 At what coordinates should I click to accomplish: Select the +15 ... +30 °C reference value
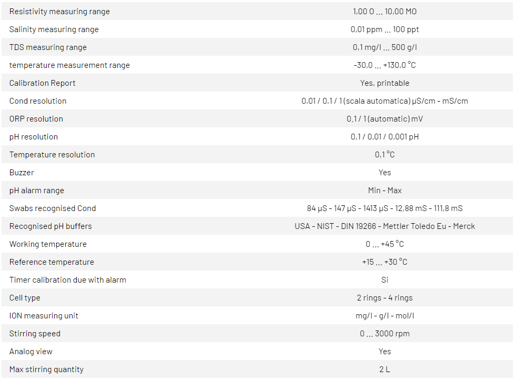pyautogui.click(x=385, y=262)
